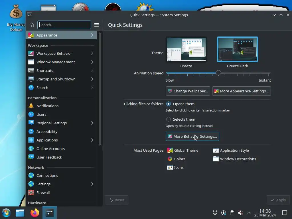Click the sidebar vertical scrollbar
The width and height of the screenshot is (292, 219).
coord(100,89)
